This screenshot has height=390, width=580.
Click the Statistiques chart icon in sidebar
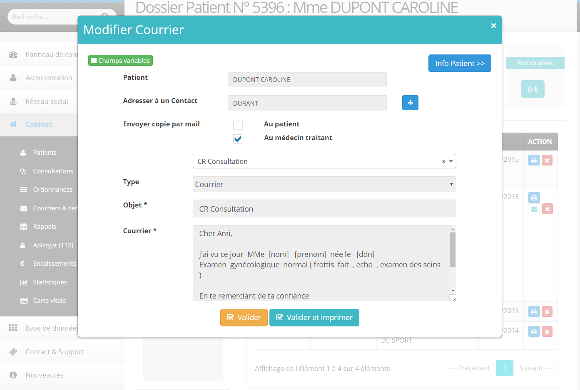pyautogui.click(x=24, y=282)
